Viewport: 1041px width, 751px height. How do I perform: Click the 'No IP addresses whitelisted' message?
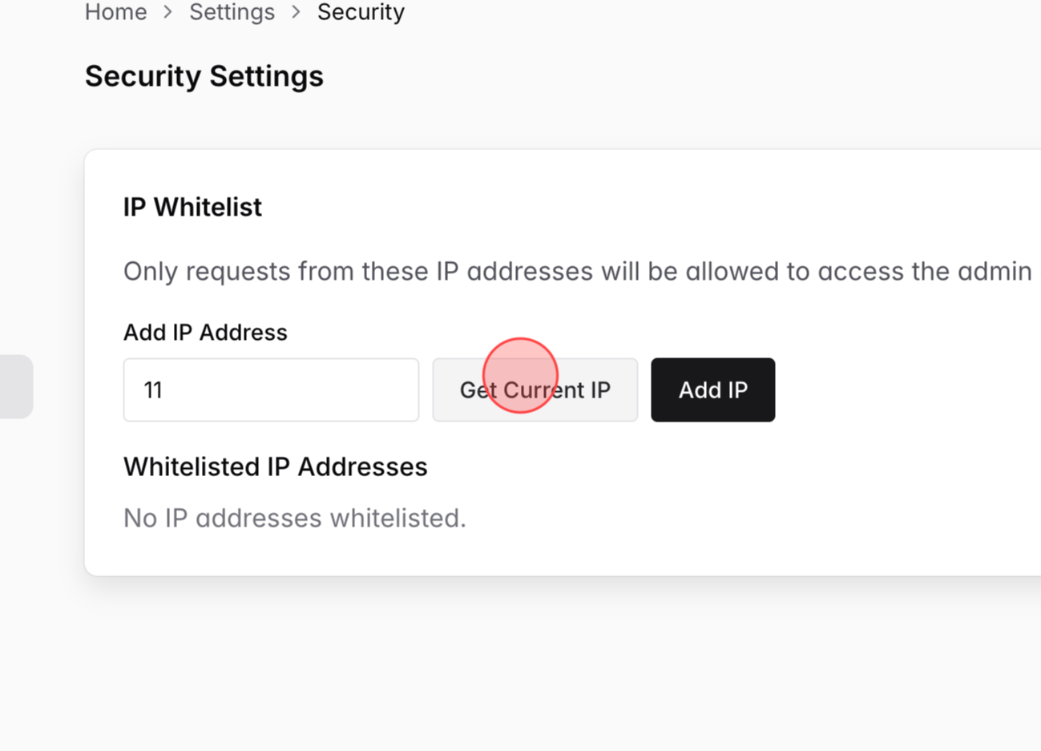click(293, 518)
